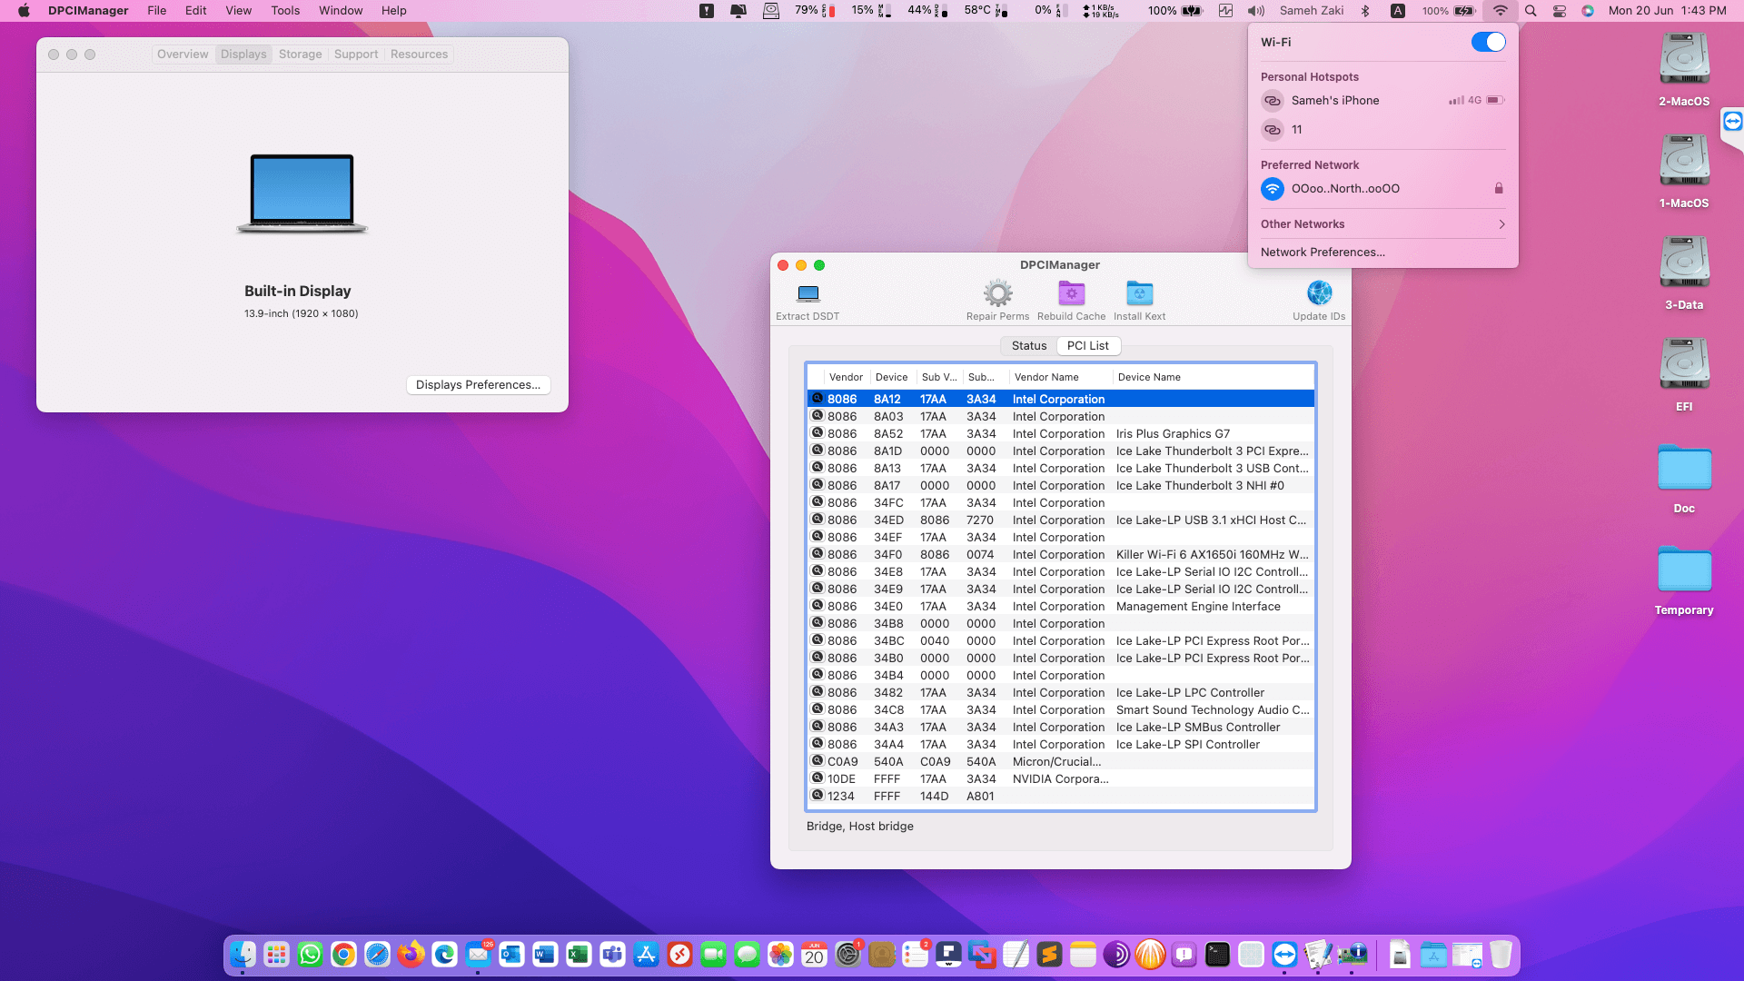Viewport: 1744px width, 981px height.
Task: Open the Edit menu
Action: [x=195, y=11]
